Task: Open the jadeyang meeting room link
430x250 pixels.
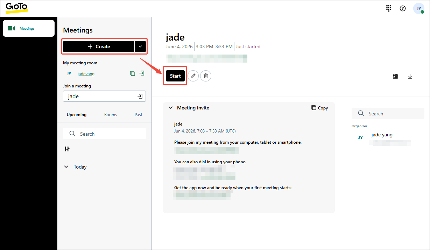Action: (x=86, y=74)
